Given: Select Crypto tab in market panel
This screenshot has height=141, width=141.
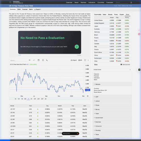Looking at the screenshot, I should (122, 15).
